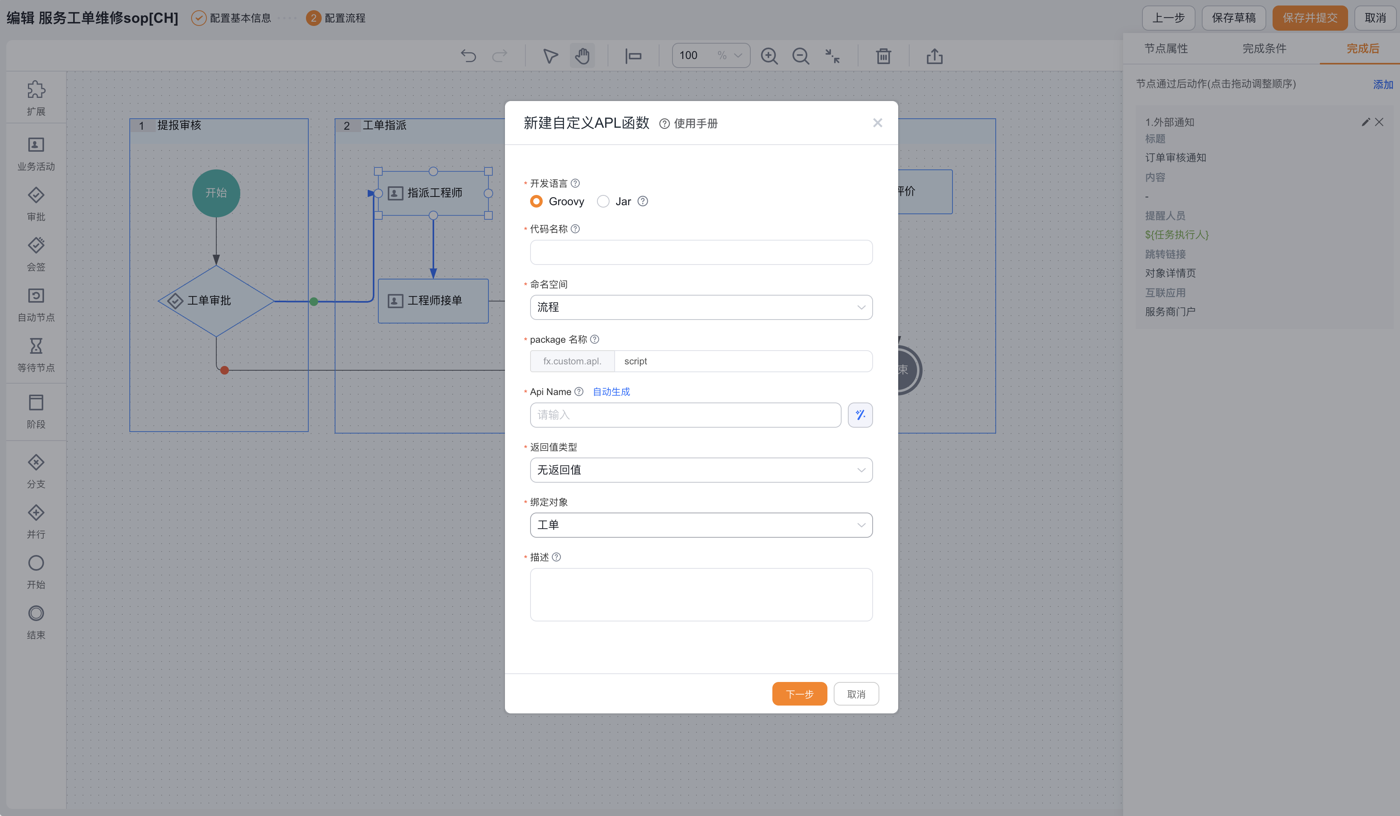
Task: Click the 自动生成 link
Action: click(x=611, y=391)
